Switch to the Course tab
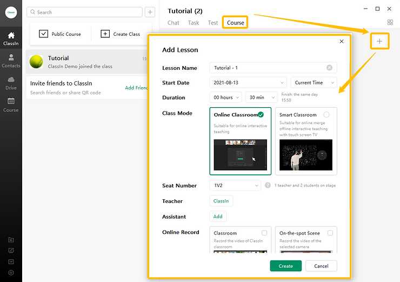This screenshot has height=282, width=400. (235, 23)
